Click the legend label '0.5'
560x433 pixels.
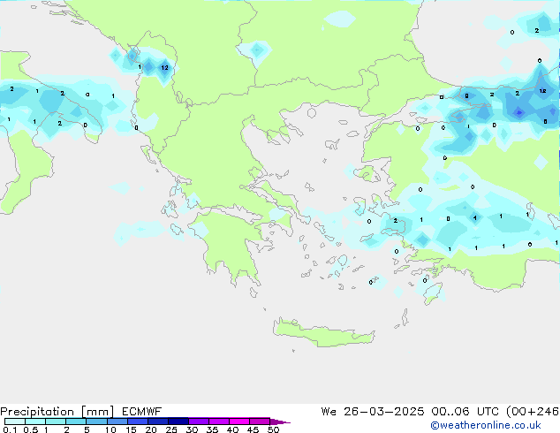coord(31,429)
